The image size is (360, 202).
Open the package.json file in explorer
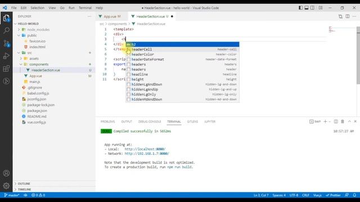(37, 111)
